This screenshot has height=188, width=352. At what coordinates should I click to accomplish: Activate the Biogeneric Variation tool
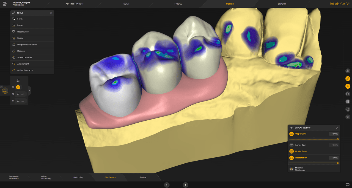[28, 44]
